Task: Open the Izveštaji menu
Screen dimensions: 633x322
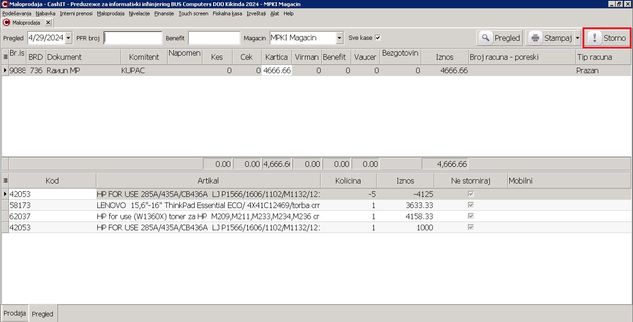Action: click(256, 13)
